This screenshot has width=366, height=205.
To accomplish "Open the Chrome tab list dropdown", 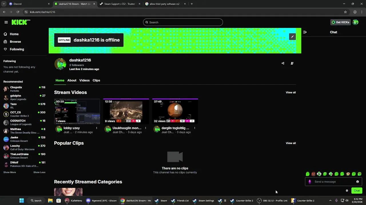I will tap(4, 4).
